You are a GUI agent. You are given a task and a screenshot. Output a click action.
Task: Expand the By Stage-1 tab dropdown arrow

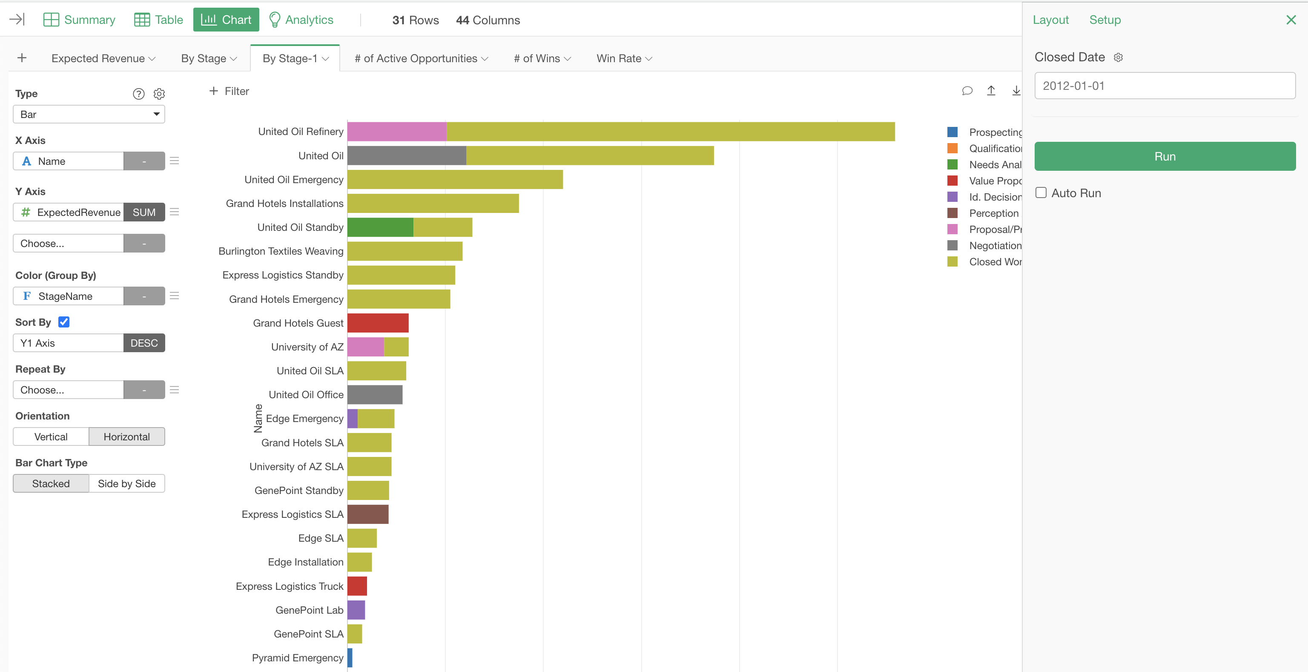point(326,59)
